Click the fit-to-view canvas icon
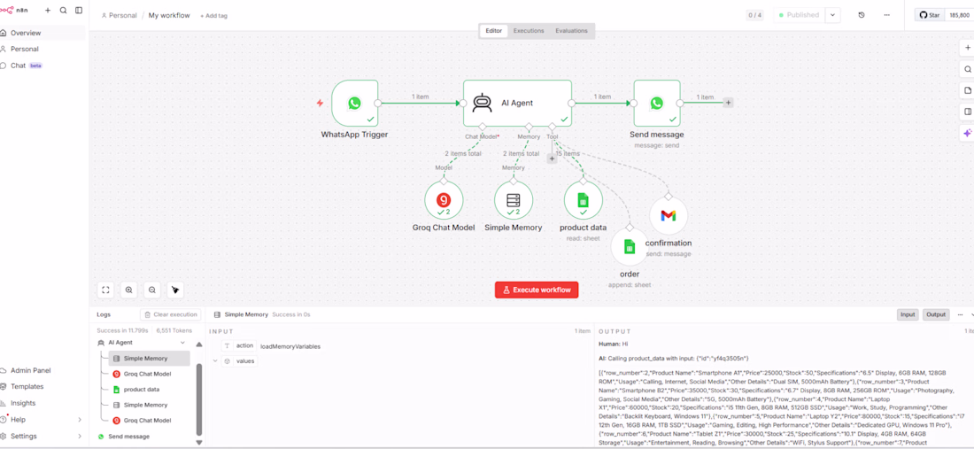The width and height of the screenshot is (974, 449). tap(105, 290)
